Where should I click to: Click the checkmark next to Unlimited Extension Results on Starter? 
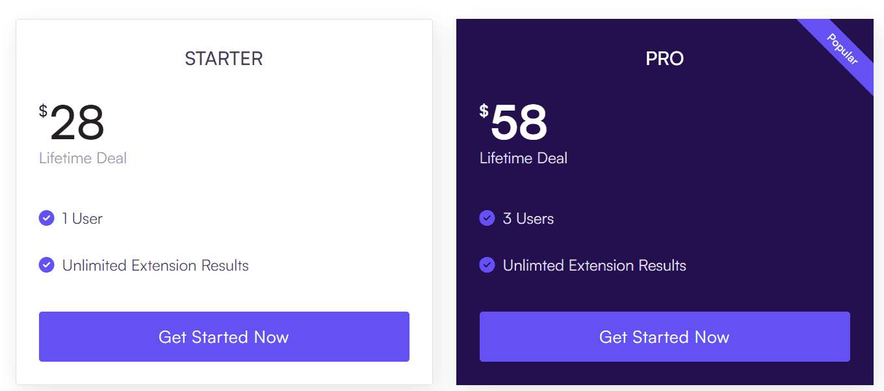click(46, 265)
